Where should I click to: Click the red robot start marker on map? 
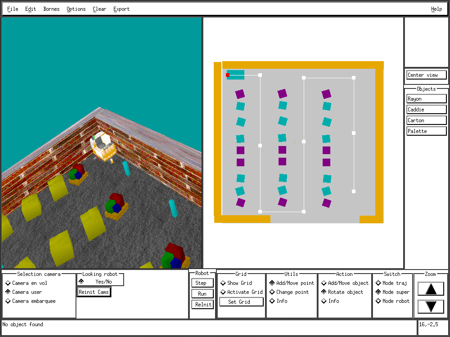[228, 75]
